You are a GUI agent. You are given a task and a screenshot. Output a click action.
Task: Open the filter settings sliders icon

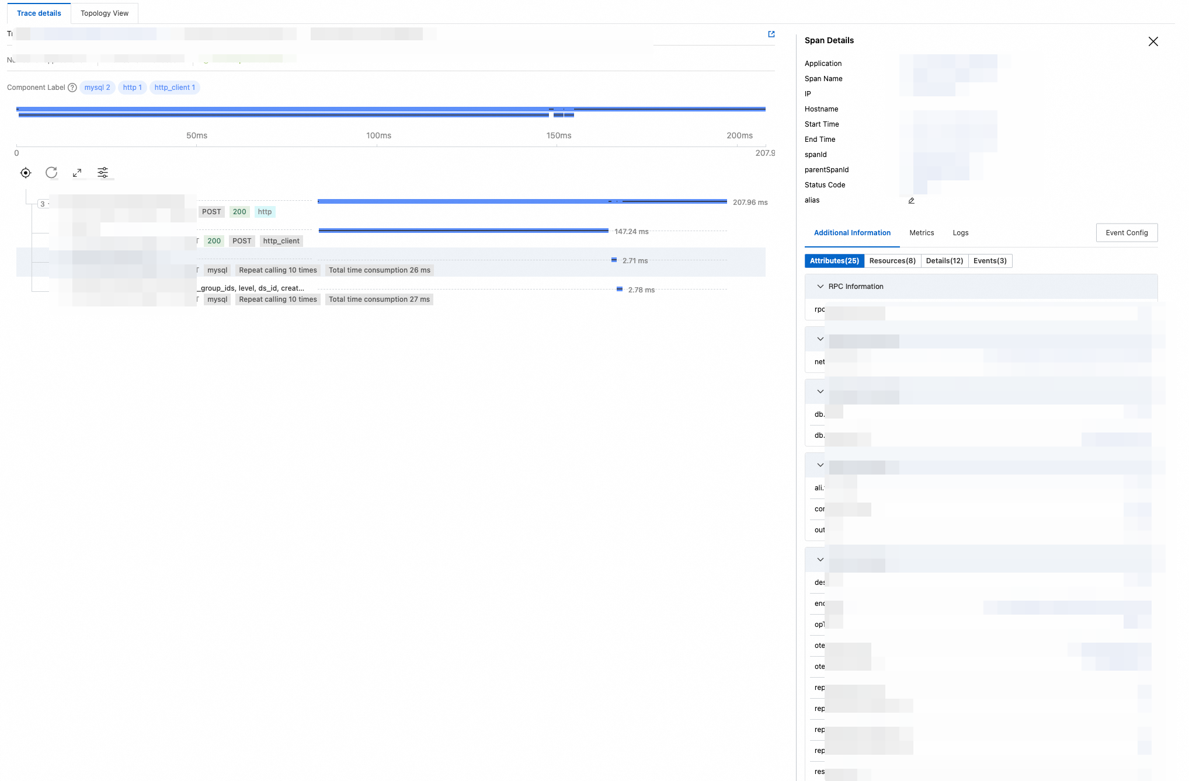(x=103, y=173)
